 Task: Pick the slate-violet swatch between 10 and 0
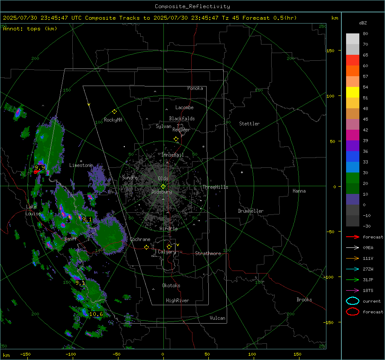(x=352, y=199)
